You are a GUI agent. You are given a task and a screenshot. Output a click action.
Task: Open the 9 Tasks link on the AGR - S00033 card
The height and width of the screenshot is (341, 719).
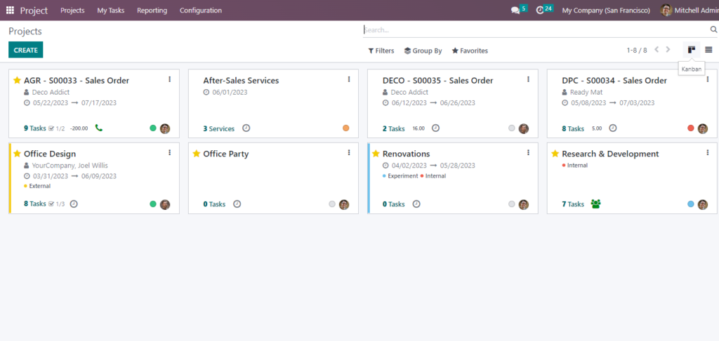(x=34, y=128)
